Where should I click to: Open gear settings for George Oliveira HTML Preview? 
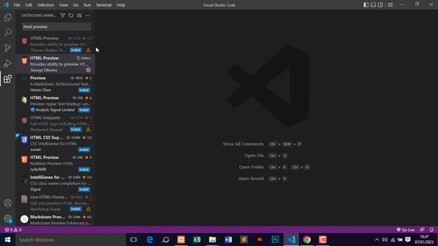(x=88, y=70)
